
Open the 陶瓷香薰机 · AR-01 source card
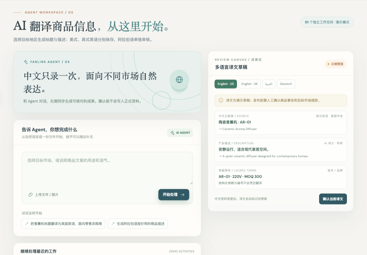[281, 123]
